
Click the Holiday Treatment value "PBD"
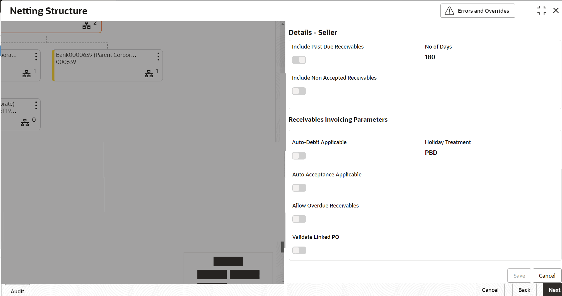431,153
